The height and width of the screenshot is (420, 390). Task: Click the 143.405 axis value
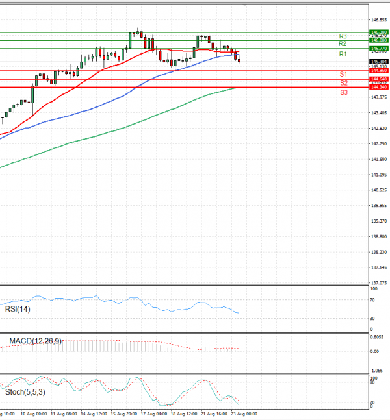(x=379, y=113)
